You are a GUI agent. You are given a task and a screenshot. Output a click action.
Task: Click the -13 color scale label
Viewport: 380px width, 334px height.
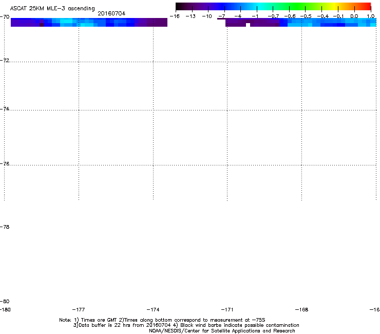[191, 16]
